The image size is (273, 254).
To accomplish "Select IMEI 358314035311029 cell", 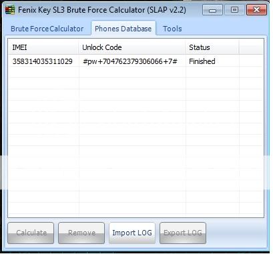I will coord(43,61).
